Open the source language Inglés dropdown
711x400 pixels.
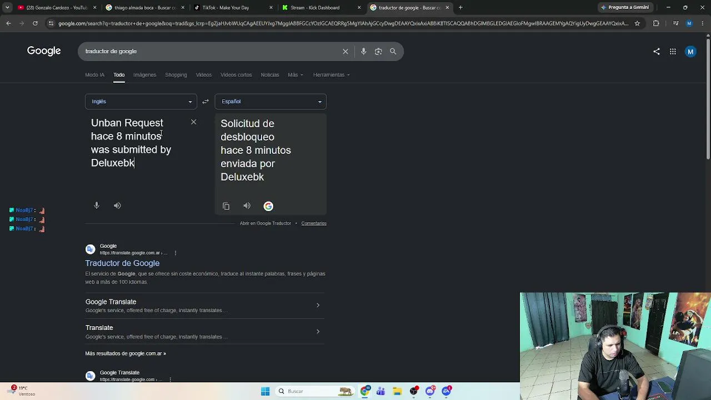point(141,102)
